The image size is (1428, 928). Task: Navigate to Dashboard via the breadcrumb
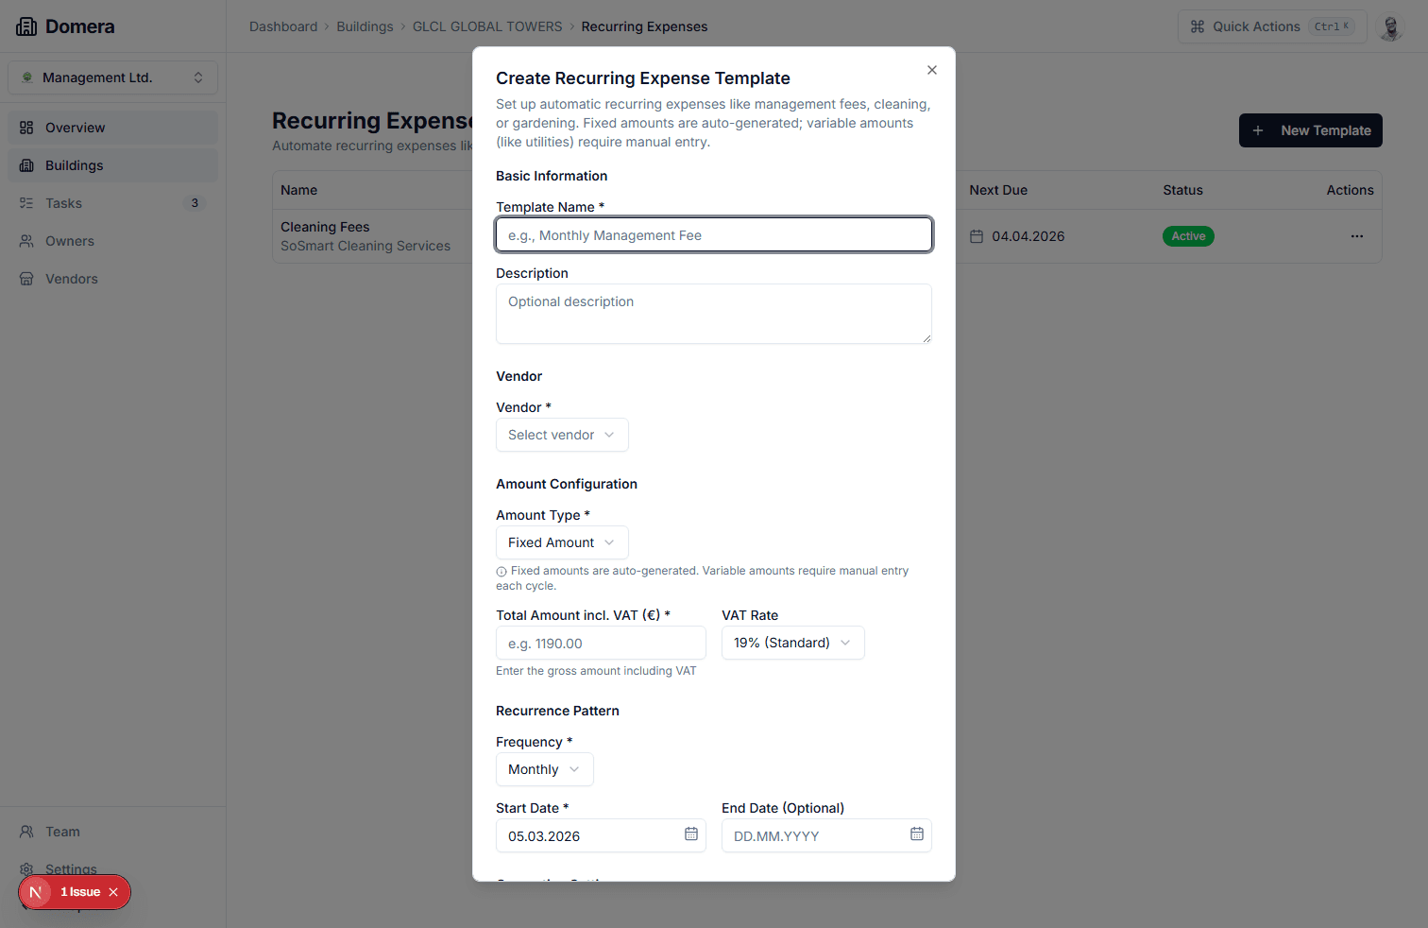(x=283, y=26)
